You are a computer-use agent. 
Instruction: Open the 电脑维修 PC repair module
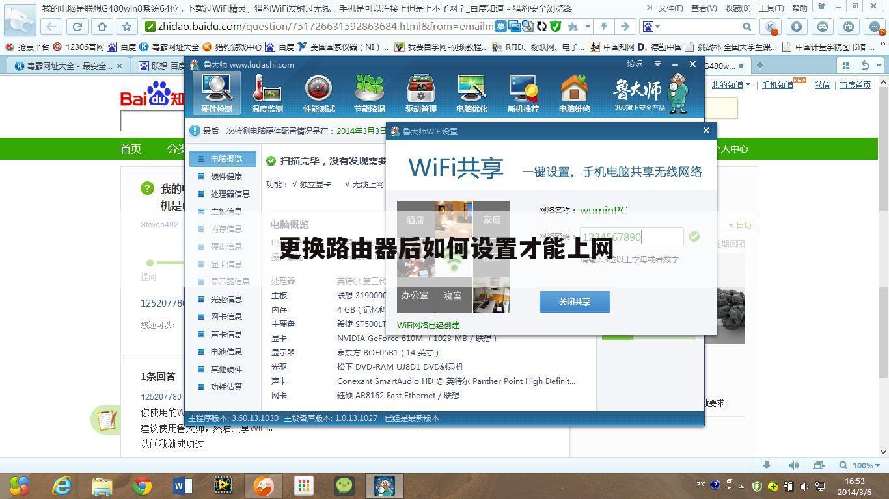pyautogui.click(x=574, y=93)
